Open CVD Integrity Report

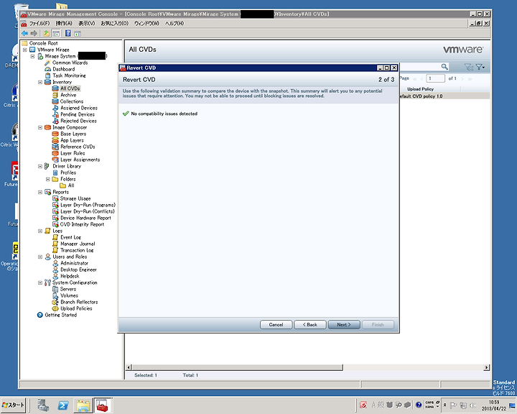pos(82,224)
